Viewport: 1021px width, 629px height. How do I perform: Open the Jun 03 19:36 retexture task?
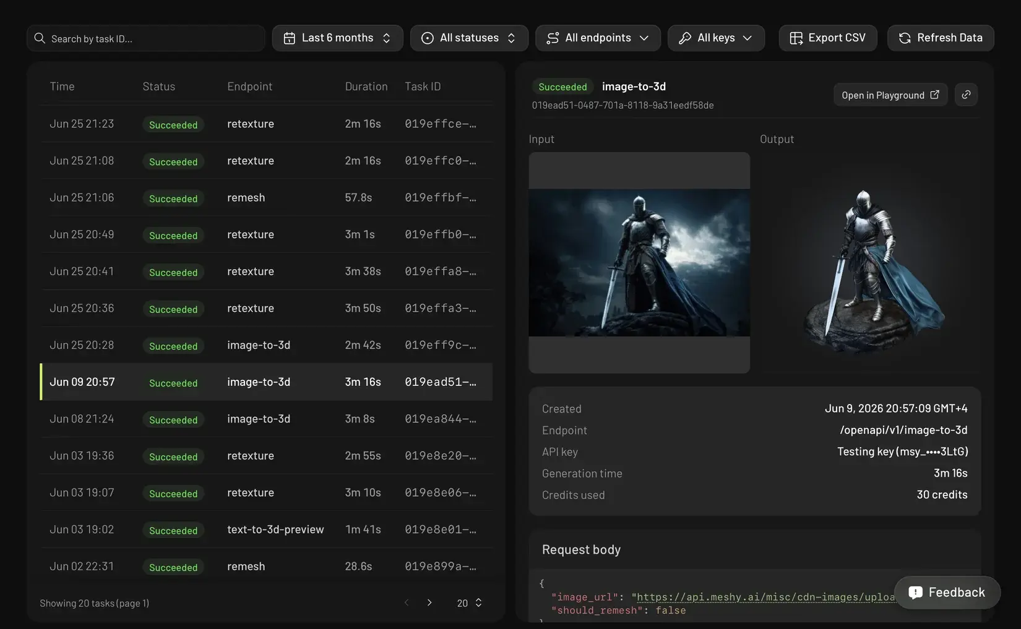[267, 456]
